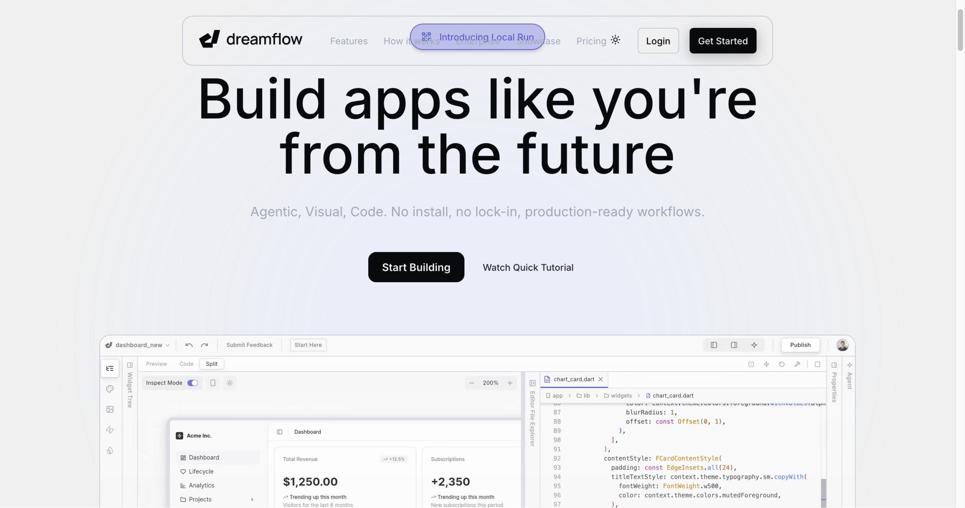Click the preview brightness sun icon
This screenshot has height=508, width=965.
[x=230, y=383]
